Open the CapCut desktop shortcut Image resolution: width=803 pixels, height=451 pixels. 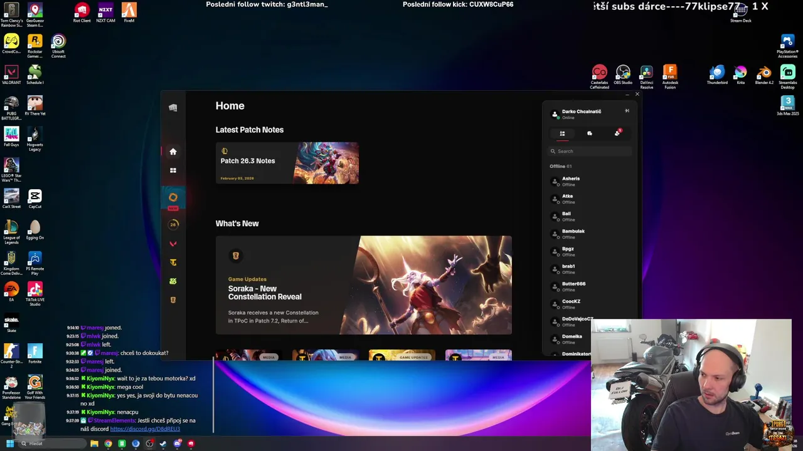(x=35, y=199)
